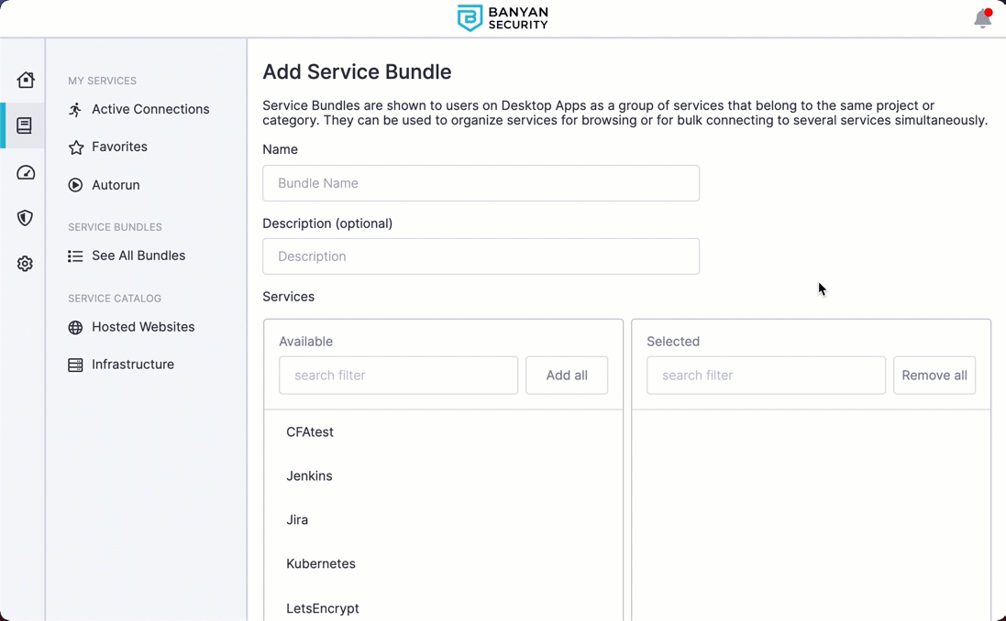Open the services catalog rail icon

click(25, 125)
